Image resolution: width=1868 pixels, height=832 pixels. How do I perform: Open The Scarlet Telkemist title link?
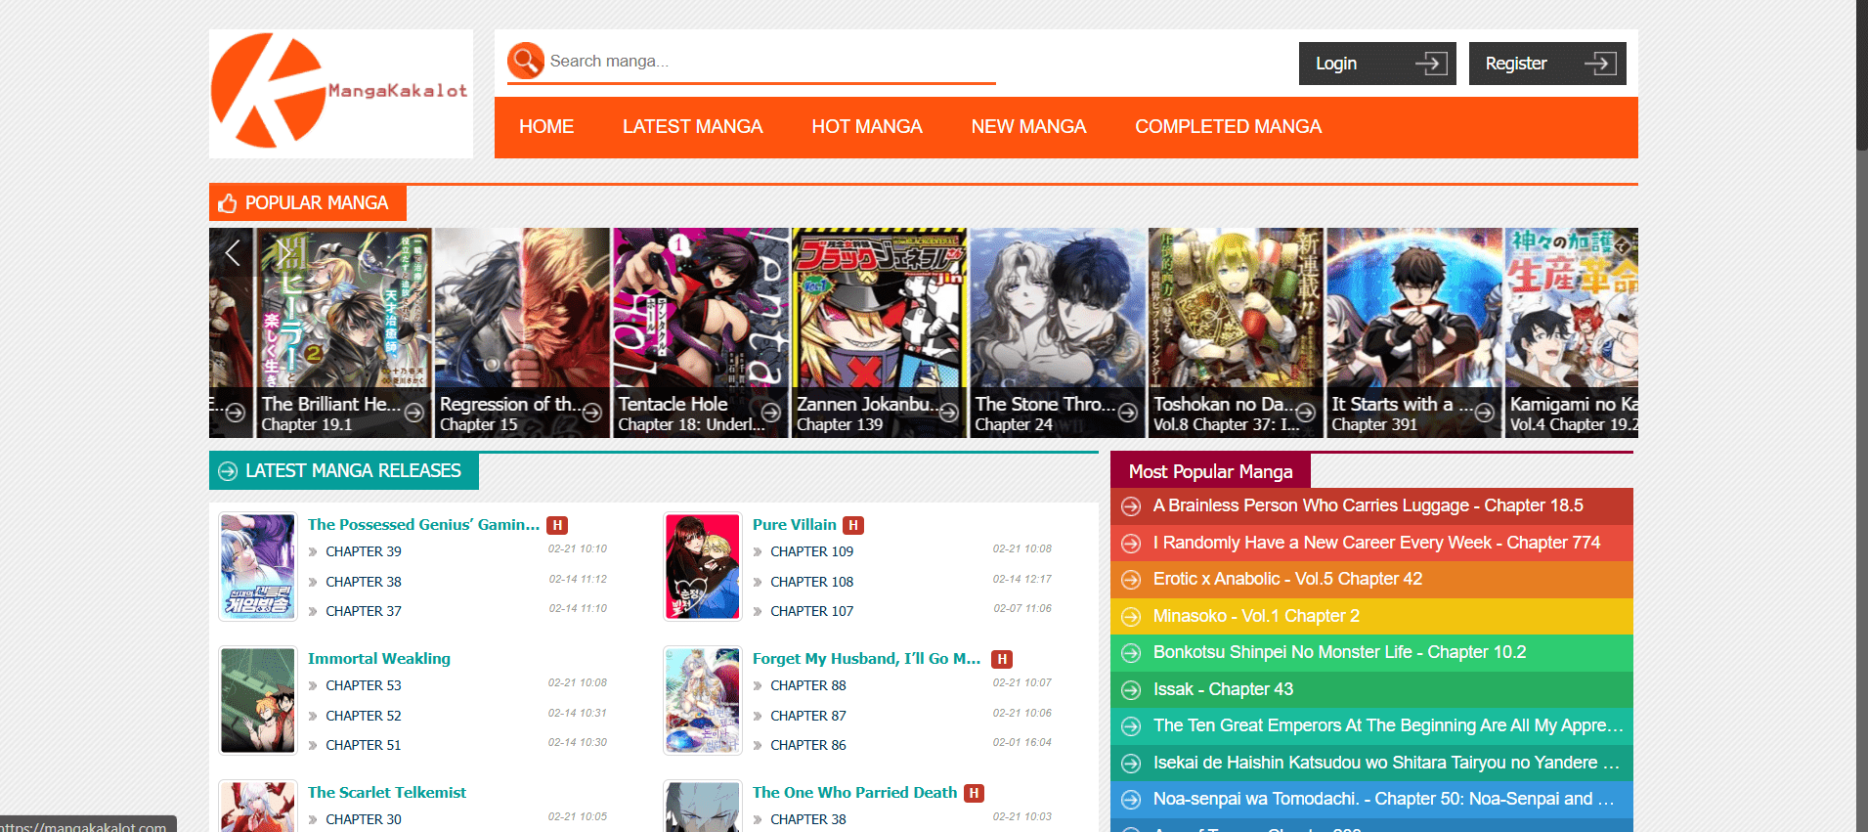[387, 793]
